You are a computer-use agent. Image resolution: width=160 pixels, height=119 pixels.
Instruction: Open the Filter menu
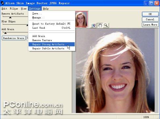coord(14,9)
